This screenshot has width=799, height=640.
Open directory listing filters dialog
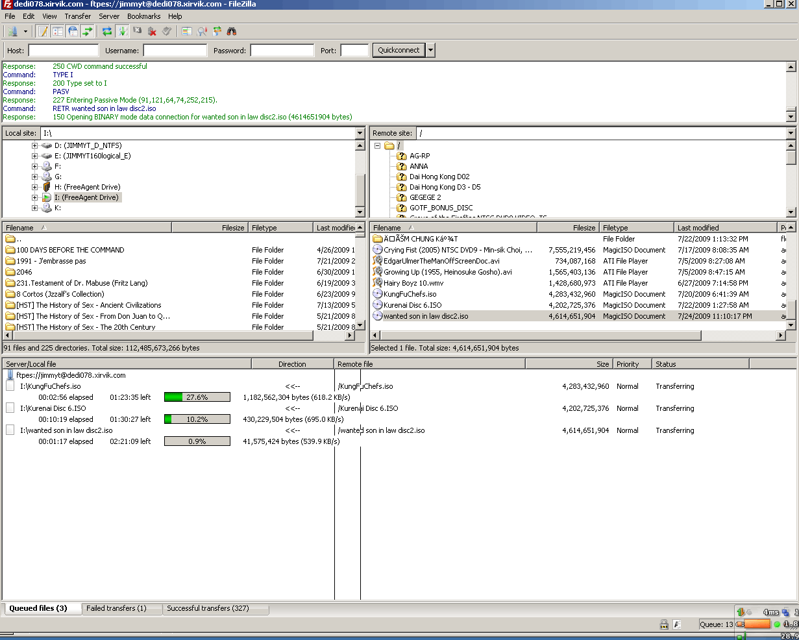click(187, 31)
